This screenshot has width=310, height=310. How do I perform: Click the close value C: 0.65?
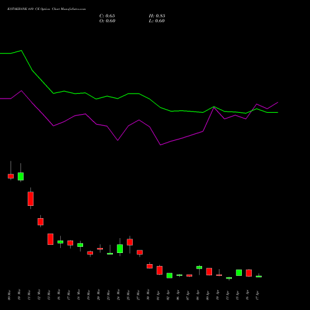pyautogui.click(x=107, y=16)
